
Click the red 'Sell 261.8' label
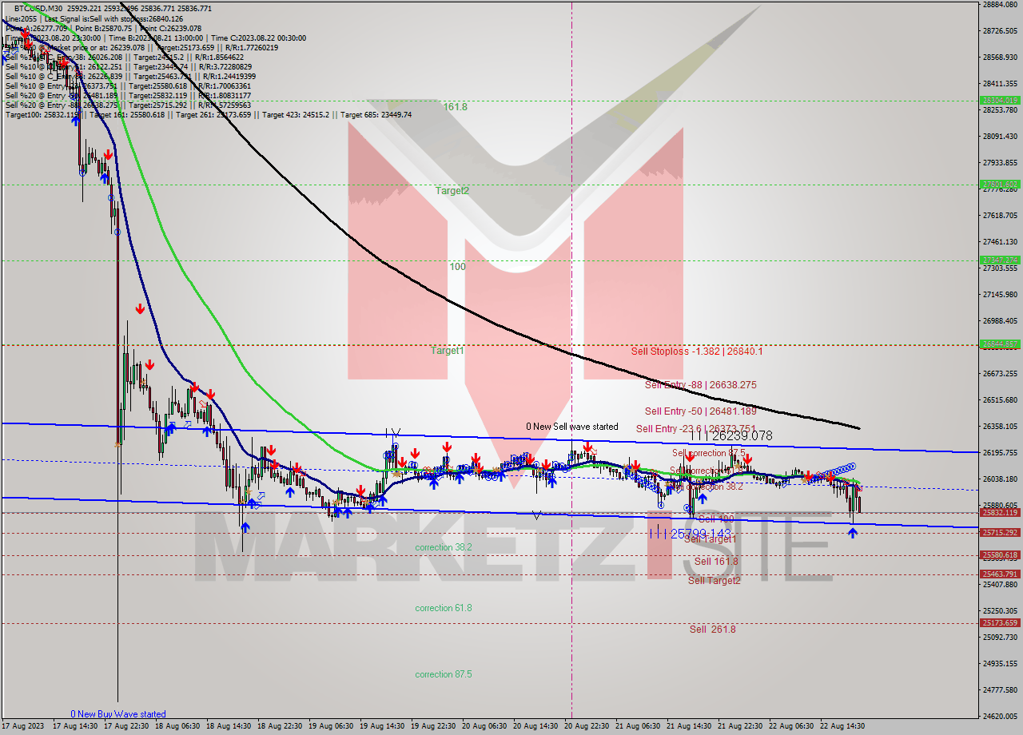click(x=712, y=630)
